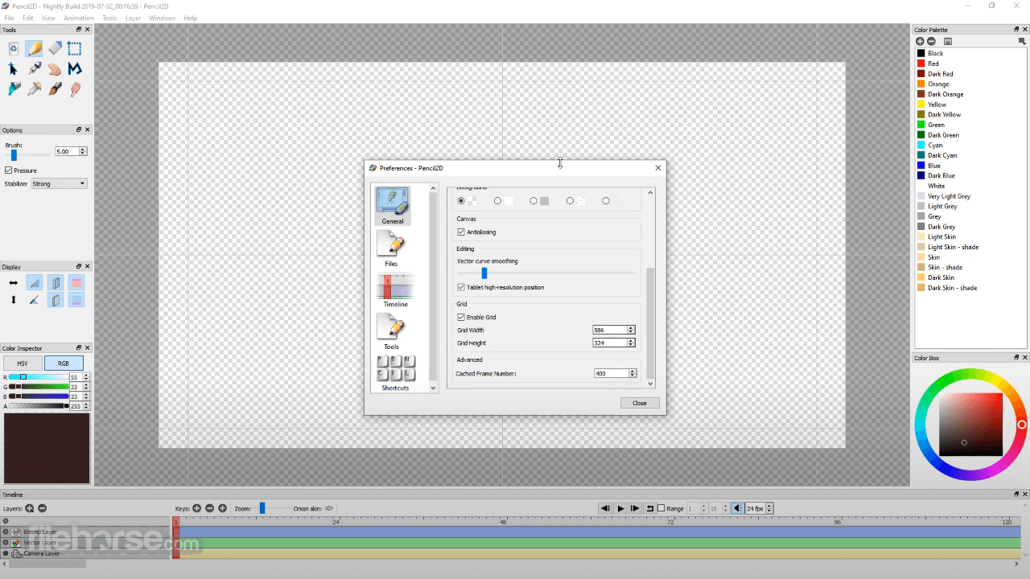Open the View menu
Viewport: 1030px width, 579px height.
tap(48, 18)
